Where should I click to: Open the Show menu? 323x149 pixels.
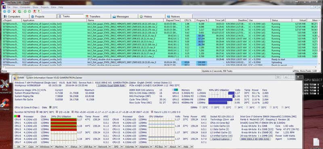[x=36, y=7]
